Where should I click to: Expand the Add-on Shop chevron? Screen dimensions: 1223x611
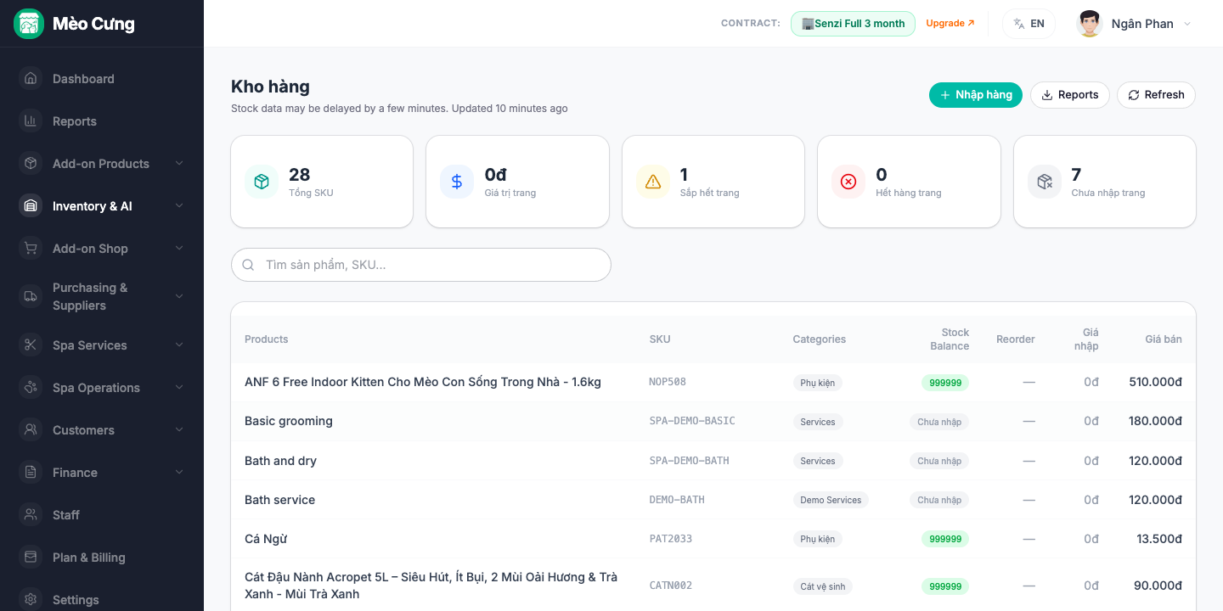(179, 248)
